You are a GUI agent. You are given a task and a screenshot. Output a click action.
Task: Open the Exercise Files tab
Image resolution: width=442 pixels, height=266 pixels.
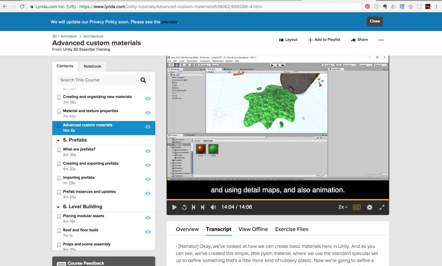[291, 229]
